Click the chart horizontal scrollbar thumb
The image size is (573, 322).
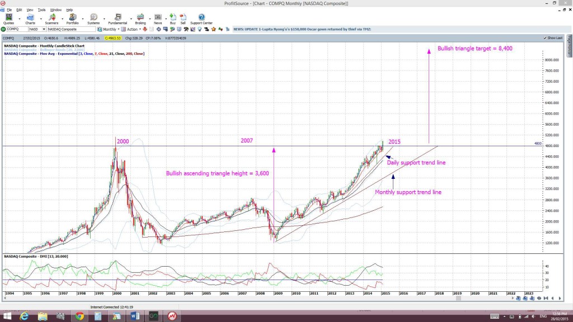pyautogui.click(x=458, y=299)
